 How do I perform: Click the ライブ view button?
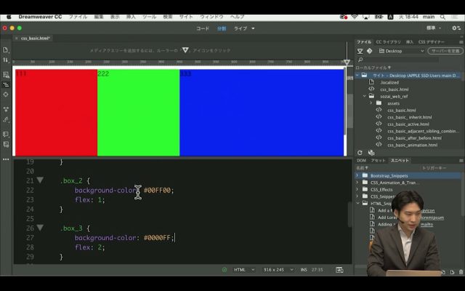pos(240,28)
